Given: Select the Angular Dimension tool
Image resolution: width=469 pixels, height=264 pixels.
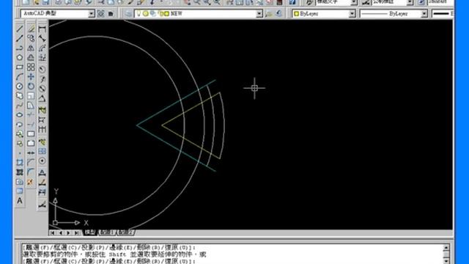Looking at the screenshot, I should click(x=43, y=98).
